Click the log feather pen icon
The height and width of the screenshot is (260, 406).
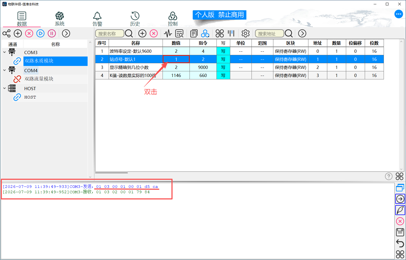[x=400, y=210]
